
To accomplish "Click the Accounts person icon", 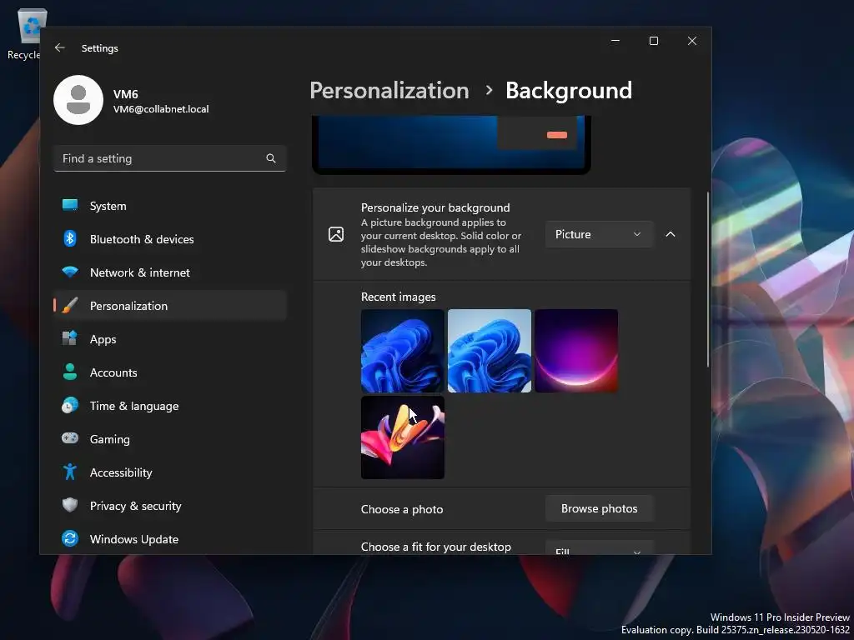I will point(70,372).
